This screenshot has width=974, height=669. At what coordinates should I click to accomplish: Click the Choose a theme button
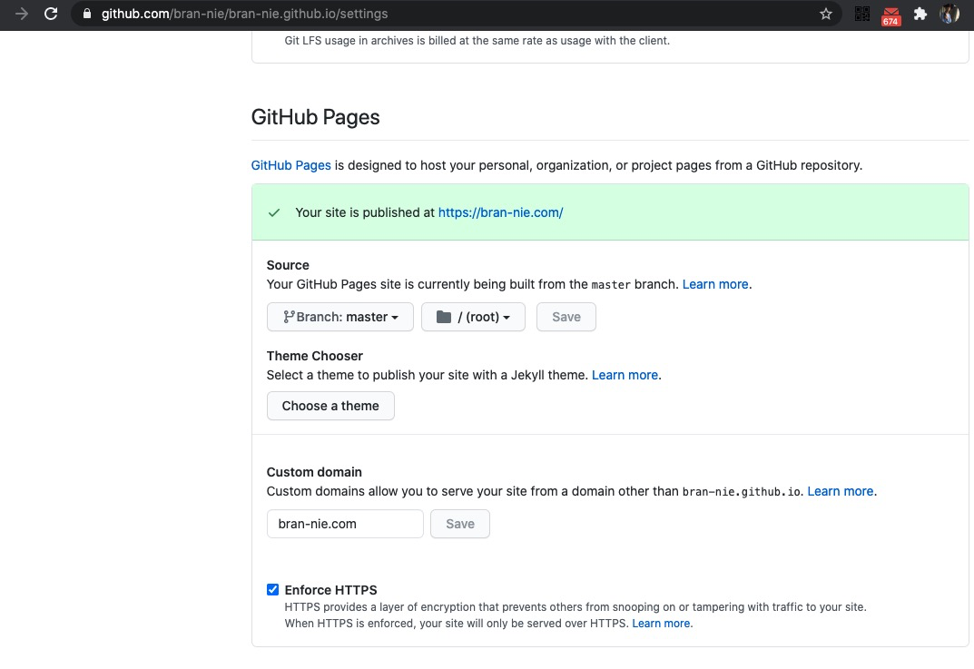(x=330, y=406)
